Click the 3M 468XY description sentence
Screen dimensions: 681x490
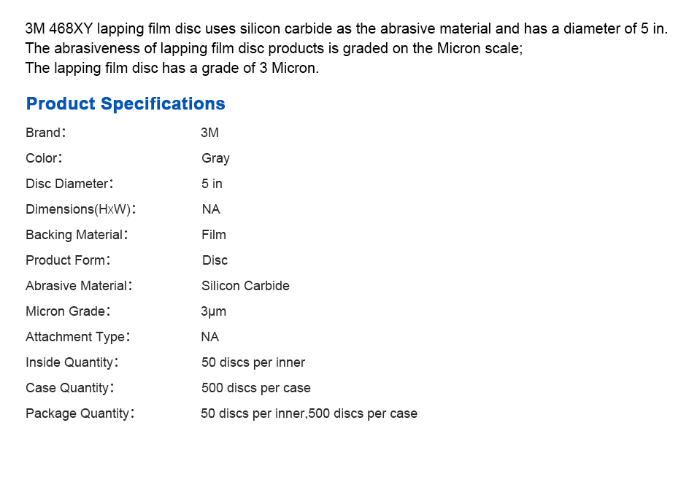[346, 28]
